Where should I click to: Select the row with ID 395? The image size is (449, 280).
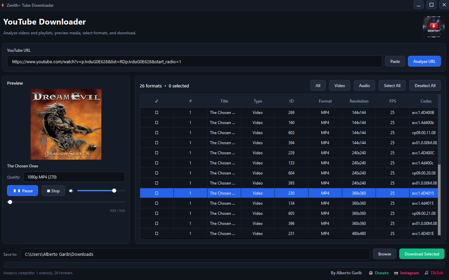(x=289, y=183)
